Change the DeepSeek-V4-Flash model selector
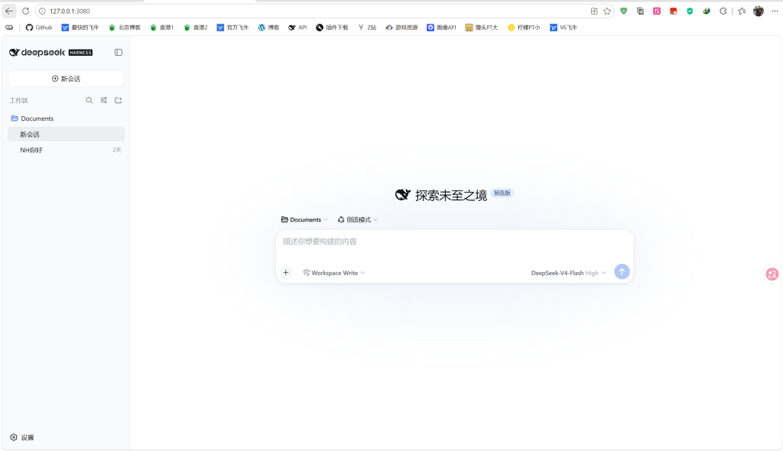The image size is (783, 451). point(568,273)
